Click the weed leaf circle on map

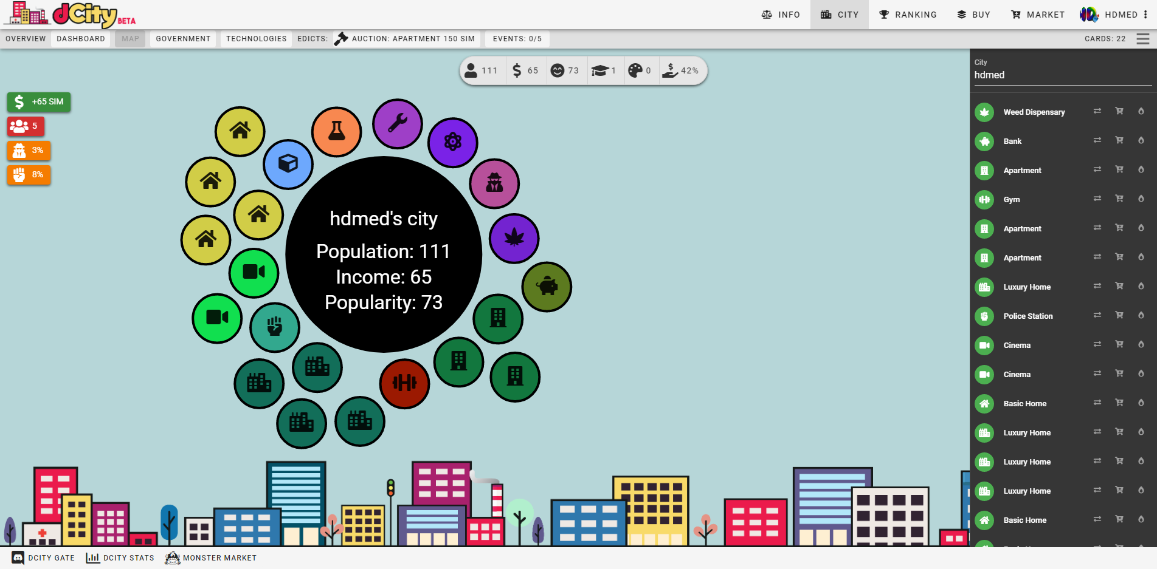[514, 238]
